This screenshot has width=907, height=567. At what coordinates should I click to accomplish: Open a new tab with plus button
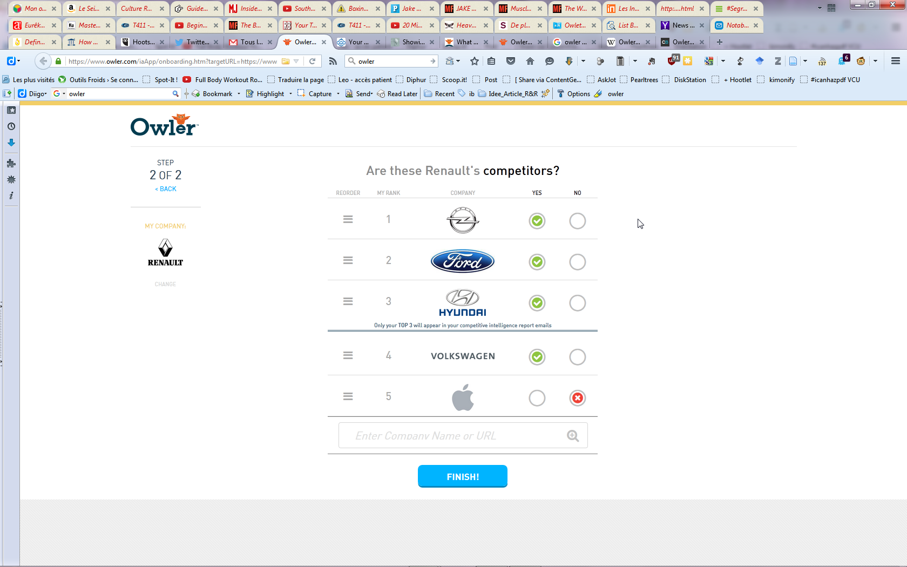(x=720, y=42)
